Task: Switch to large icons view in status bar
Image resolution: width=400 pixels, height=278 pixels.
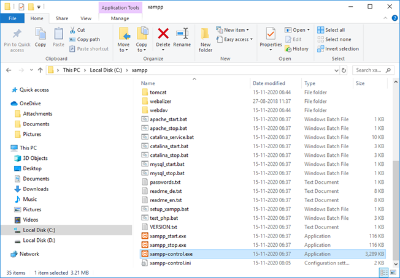Action: (393, 272)
